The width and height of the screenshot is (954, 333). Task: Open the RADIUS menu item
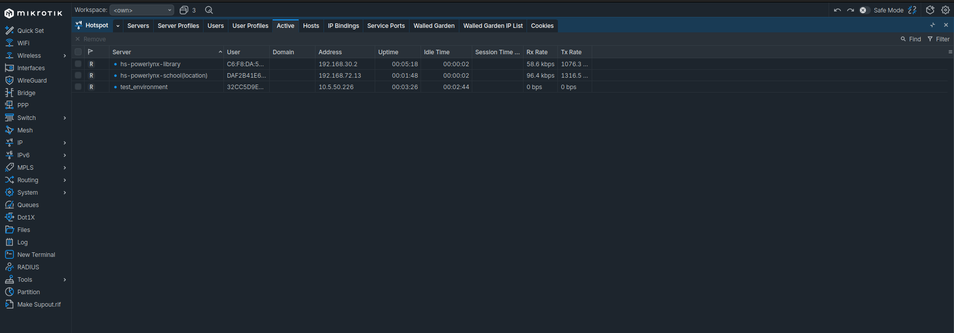(28, 267)
